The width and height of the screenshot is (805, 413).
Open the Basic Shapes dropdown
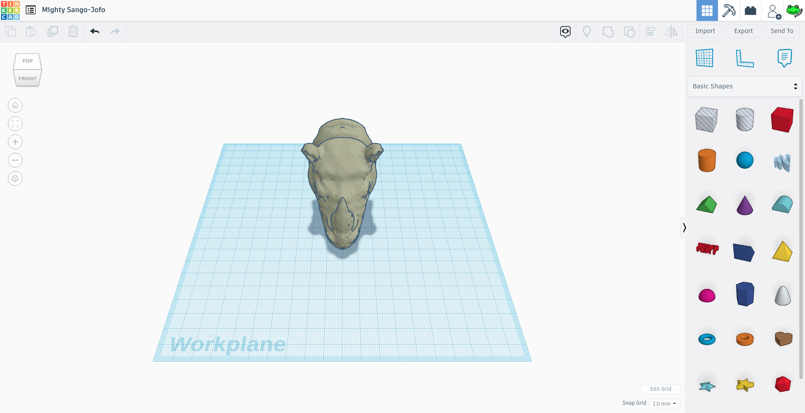(x=744, y=86)
